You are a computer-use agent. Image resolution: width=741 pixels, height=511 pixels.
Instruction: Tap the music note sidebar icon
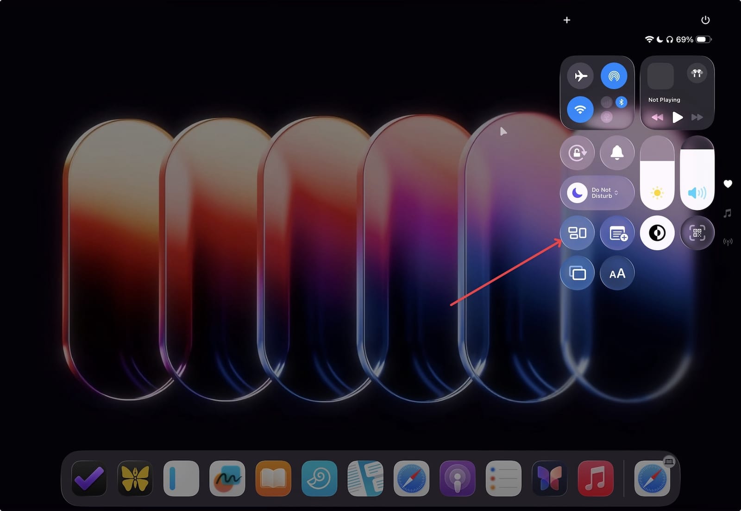pos(727,213)
